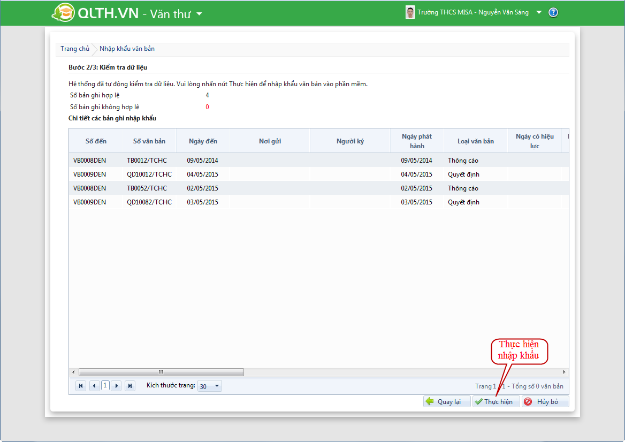Click Quyết định in the QD10082/TCHC row

[x=463, y=202]
